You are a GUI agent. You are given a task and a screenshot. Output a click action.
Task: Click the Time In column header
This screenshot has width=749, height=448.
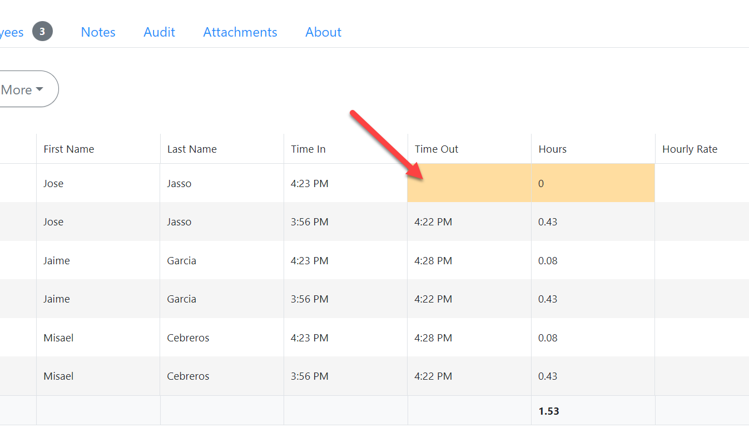click(308, 149)
